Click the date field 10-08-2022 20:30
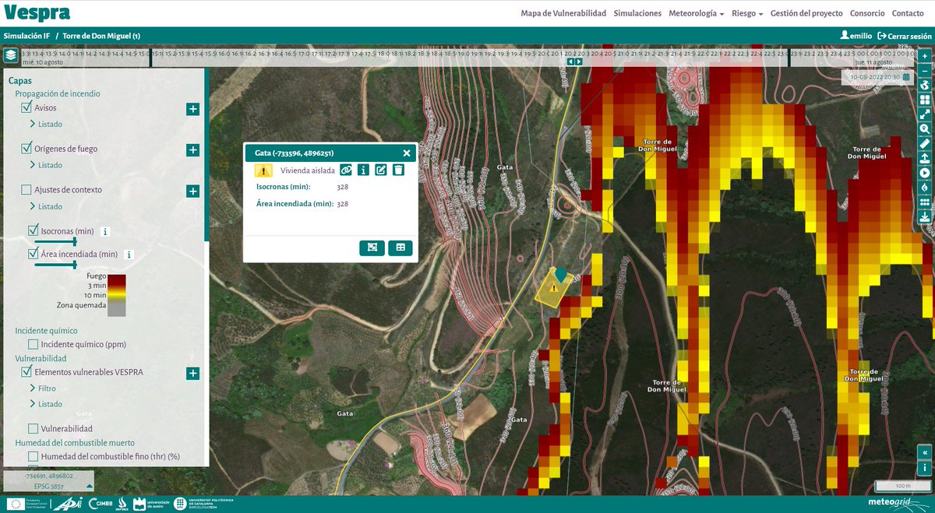935x513 pixels. 875,77
